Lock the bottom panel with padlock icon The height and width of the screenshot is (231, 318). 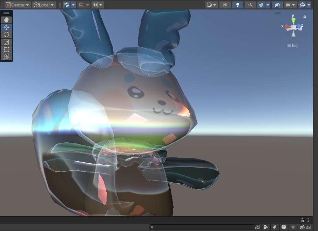[302, 220]
